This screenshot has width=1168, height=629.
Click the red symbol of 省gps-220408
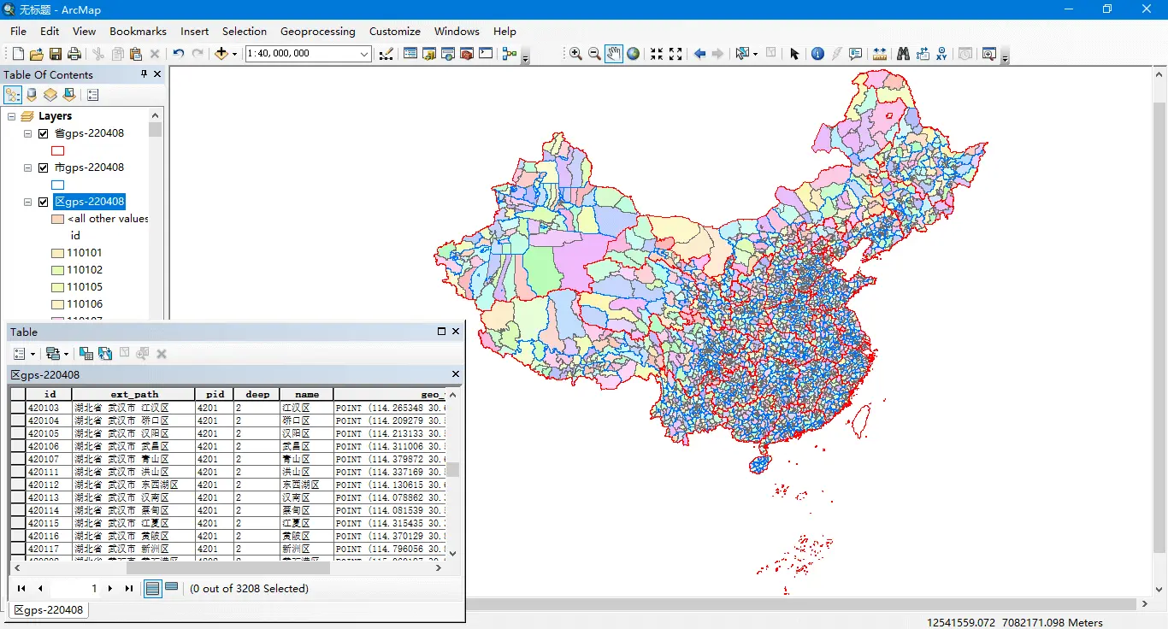(x=57, y=150)
